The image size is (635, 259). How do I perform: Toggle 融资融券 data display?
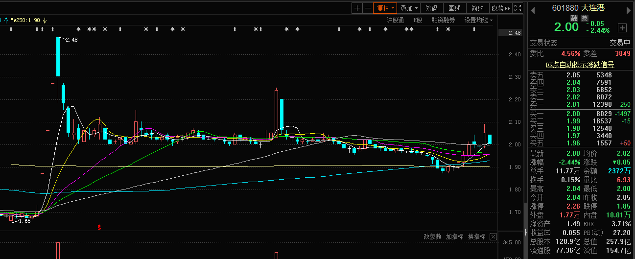(x=443, y=20)
